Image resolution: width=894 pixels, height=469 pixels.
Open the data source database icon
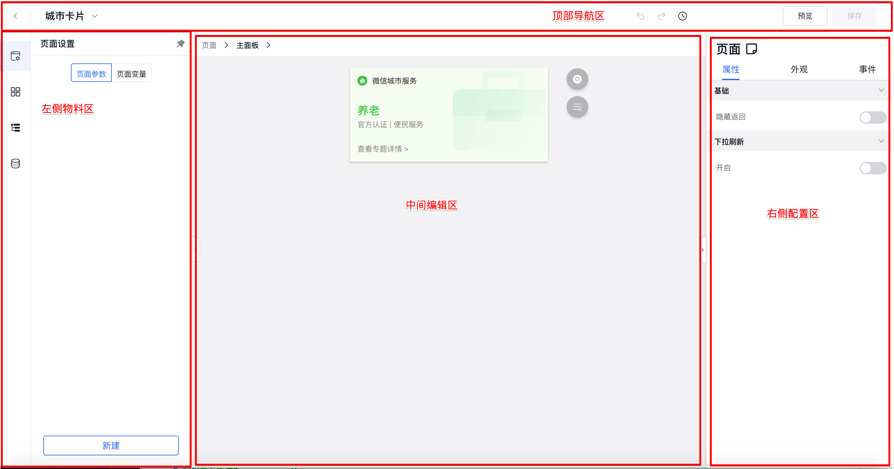[x=15, y=164]
